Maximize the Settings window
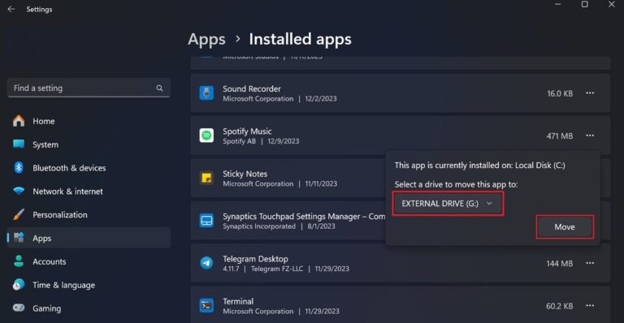The image size is (624, 323). [x=585, y=4]
